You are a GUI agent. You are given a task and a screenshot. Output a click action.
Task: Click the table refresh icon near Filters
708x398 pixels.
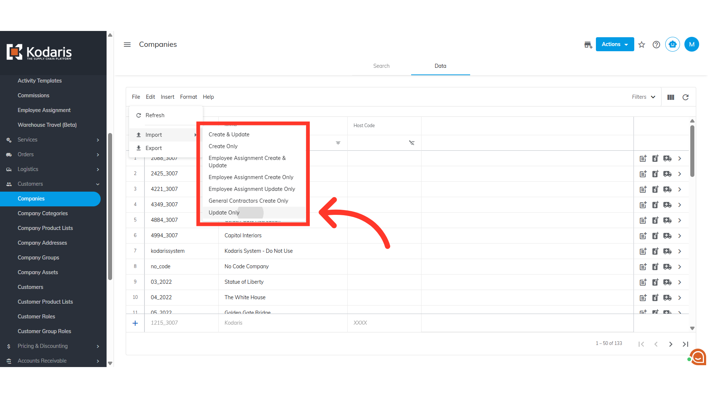(686, 97)
